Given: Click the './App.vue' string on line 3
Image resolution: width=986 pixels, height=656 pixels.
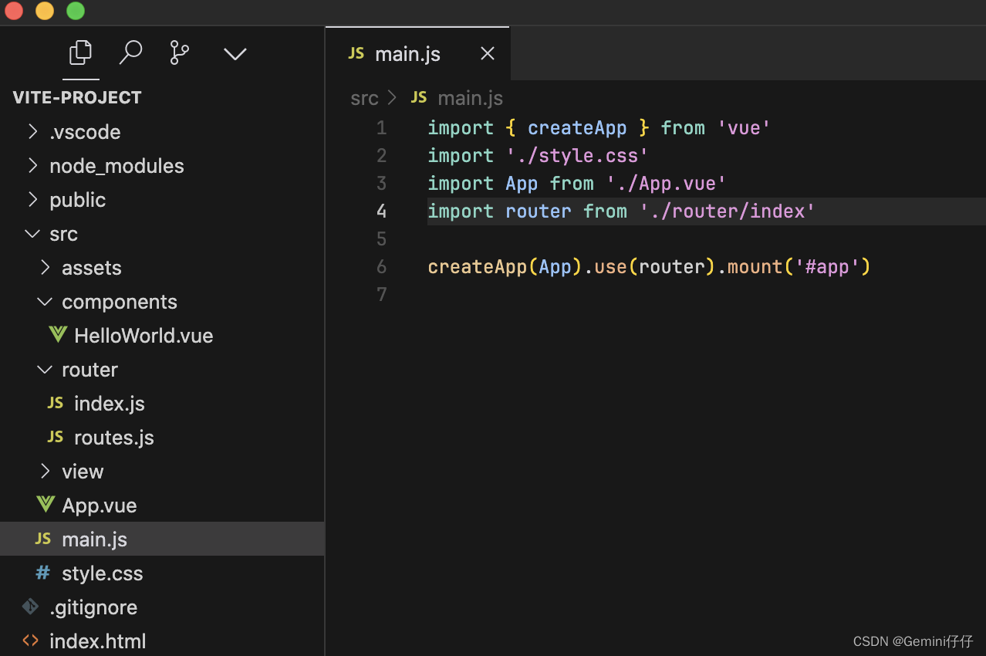Looking at the screenshot, I should (667, 183).
